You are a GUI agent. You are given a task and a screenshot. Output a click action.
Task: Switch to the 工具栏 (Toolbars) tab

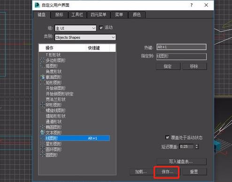click(x=77, y=15)
